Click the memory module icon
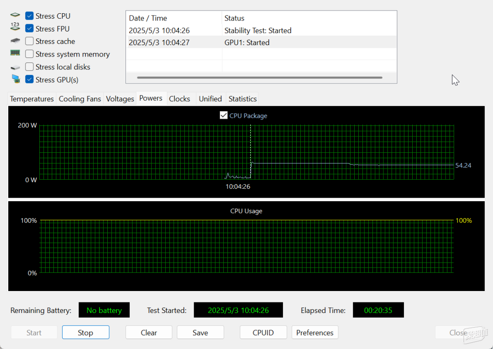The width and height of the screenshot is (493, 349). click(15, 53)
